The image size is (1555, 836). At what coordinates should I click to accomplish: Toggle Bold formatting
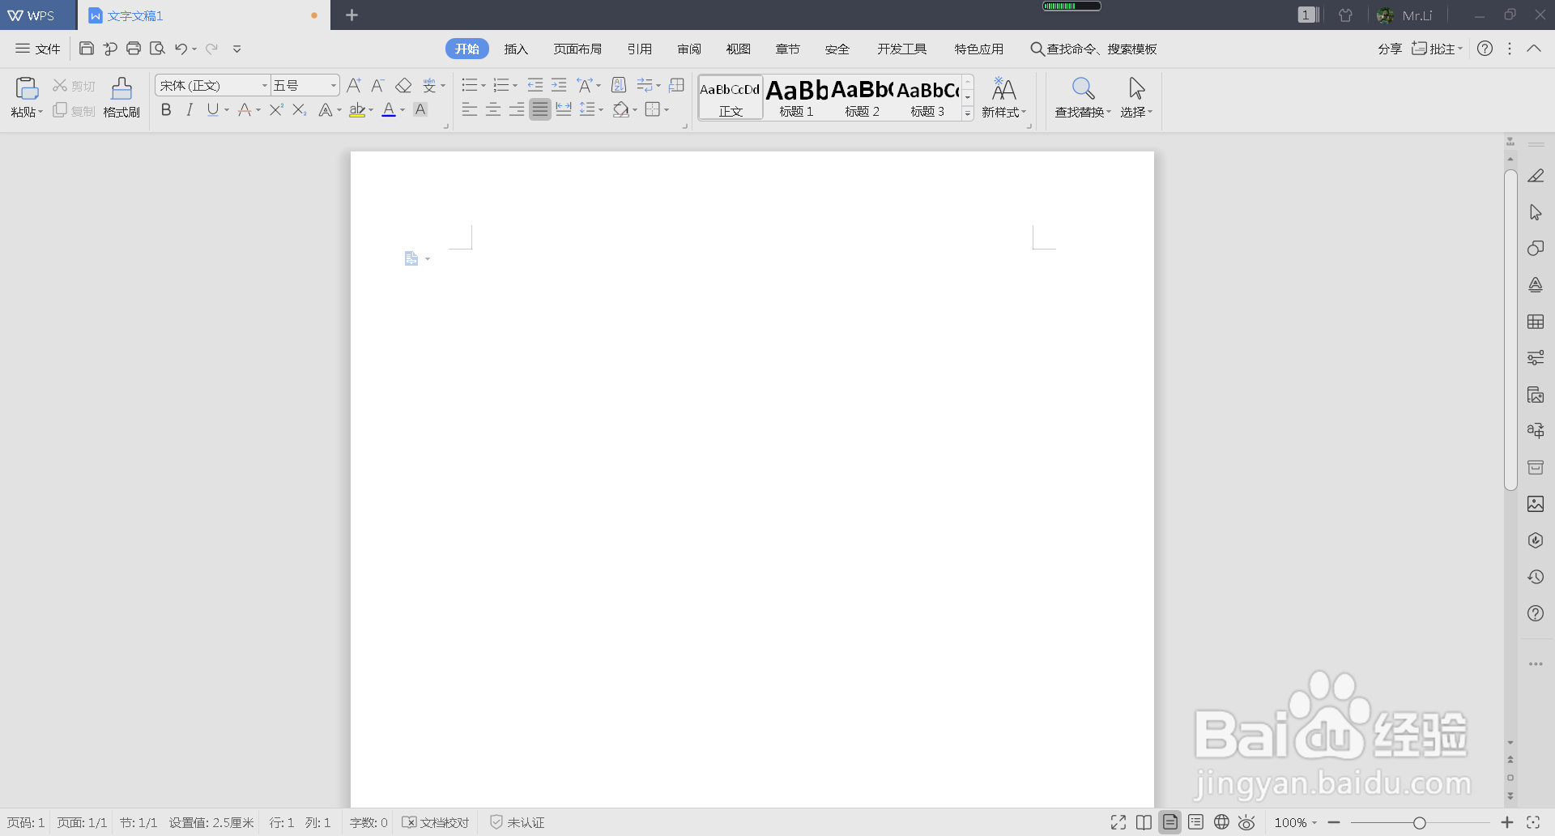tap(166, 109)
